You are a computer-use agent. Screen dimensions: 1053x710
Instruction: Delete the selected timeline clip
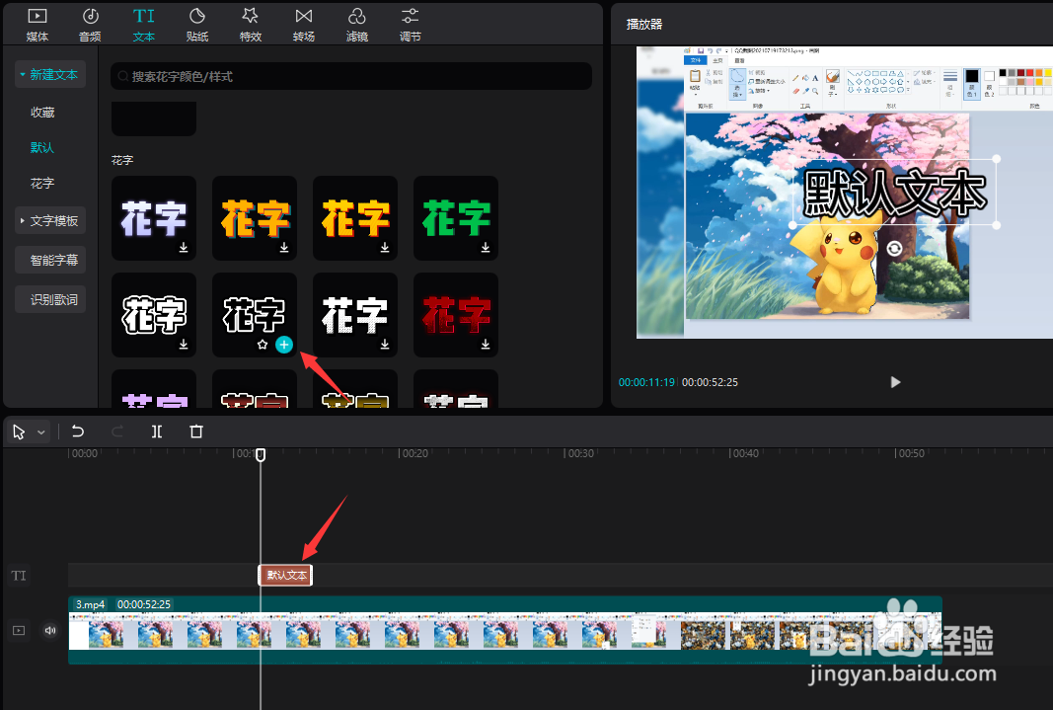coord(196,432)
